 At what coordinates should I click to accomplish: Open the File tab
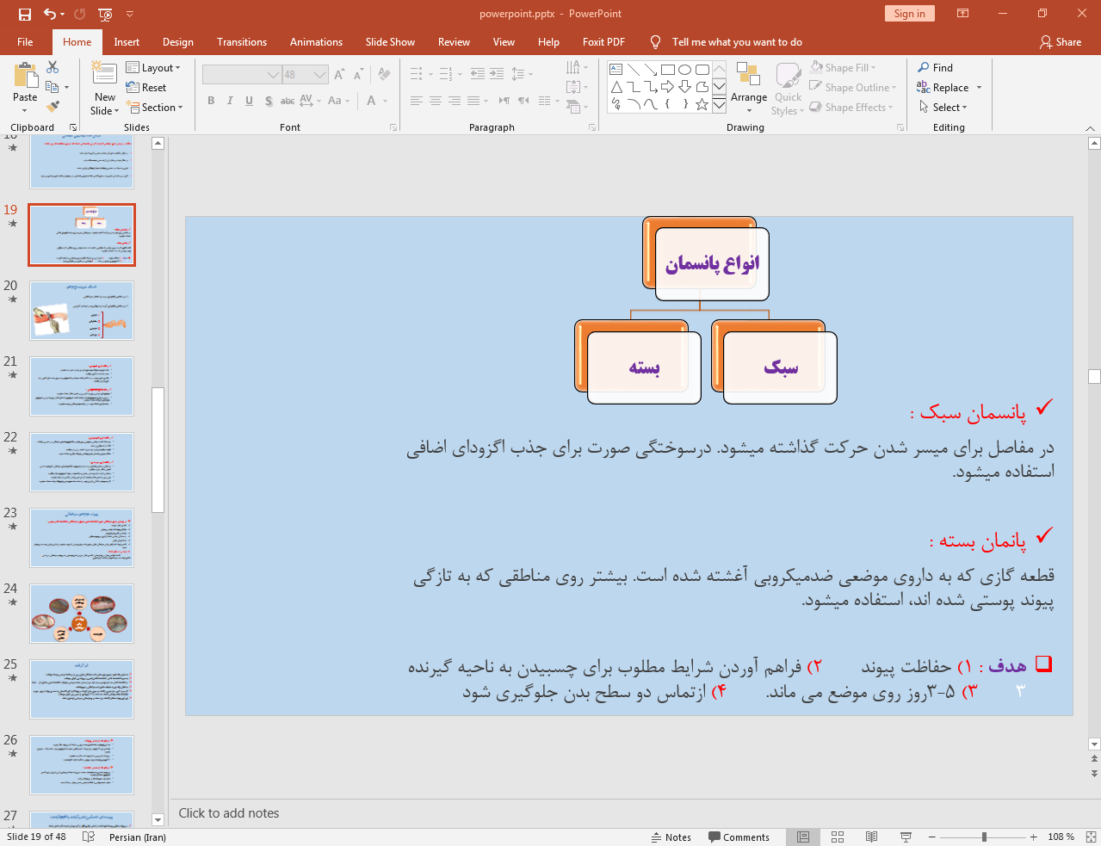click(25, 41)
